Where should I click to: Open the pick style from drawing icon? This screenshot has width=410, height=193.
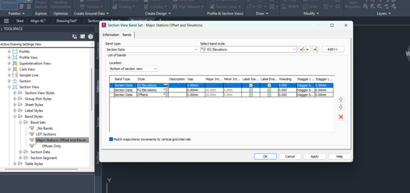click(315, 49)
